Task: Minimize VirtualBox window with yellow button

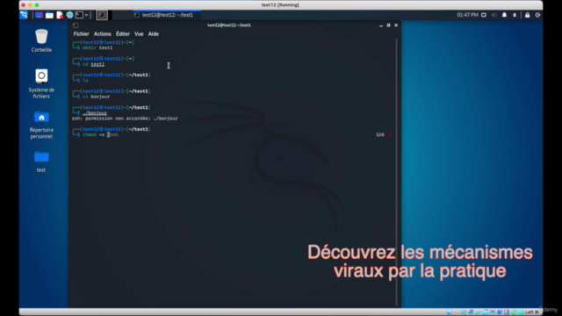Action: 30,5
